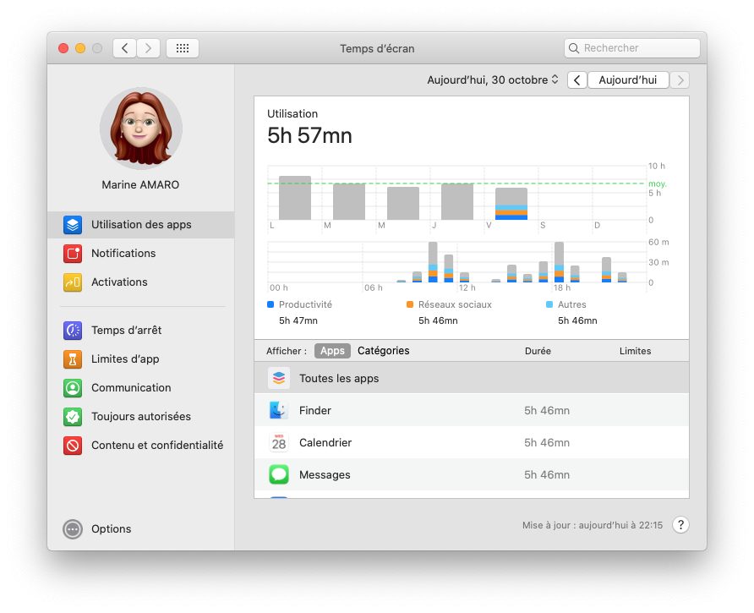Open Toujours autorisées section
This screenshot has height=613, width=754.
(140, 417)
